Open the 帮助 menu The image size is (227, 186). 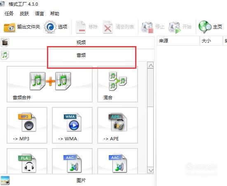tap(54, 14)
